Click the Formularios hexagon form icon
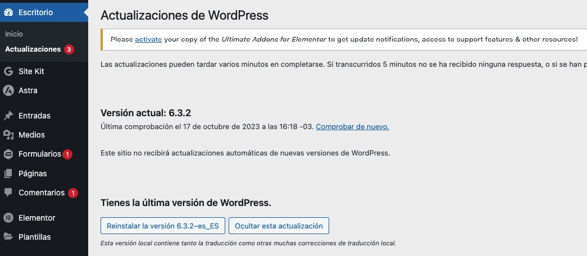Screen dimensions: 587x256 [x=8, y=154]
